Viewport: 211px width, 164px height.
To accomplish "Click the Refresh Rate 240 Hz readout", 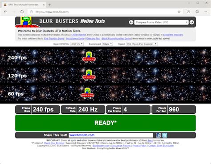I will pos(83,110).
